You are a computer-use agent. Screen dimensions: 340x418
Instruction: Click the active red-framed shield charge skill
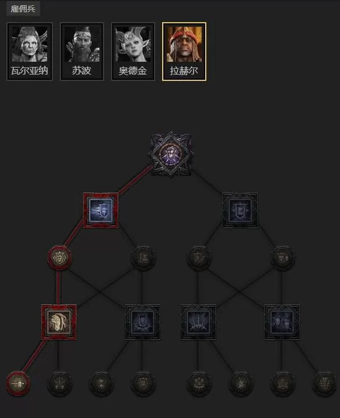[x=101, y=211]
